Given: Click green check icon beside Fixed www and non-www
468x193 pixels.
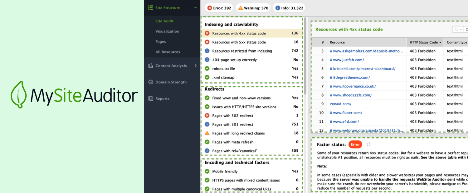Looking at the screenshot, I should (207, 98).
